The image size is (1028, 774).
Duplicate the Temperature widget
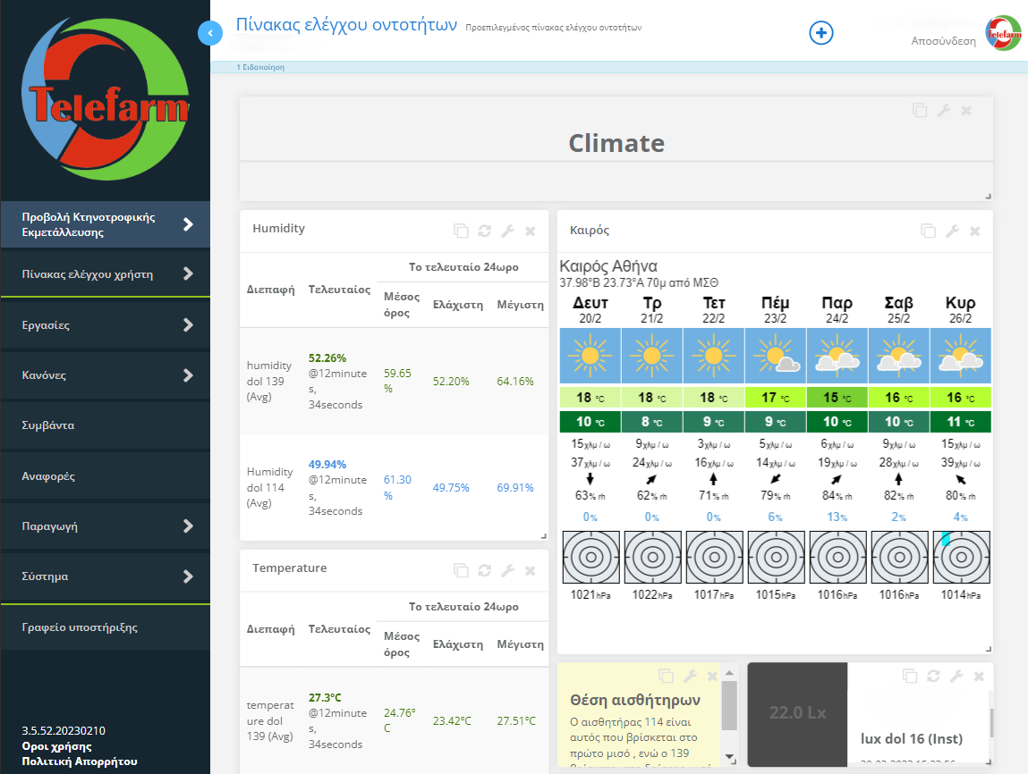pos(462,570)
